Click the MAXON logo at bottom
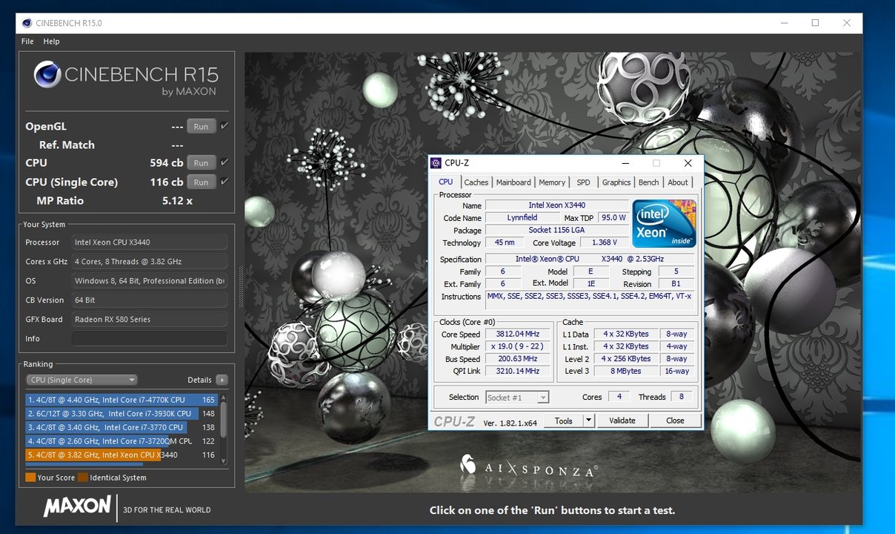Image resolution: width=895 pixels, height=534 pixels. coord(77,507)
